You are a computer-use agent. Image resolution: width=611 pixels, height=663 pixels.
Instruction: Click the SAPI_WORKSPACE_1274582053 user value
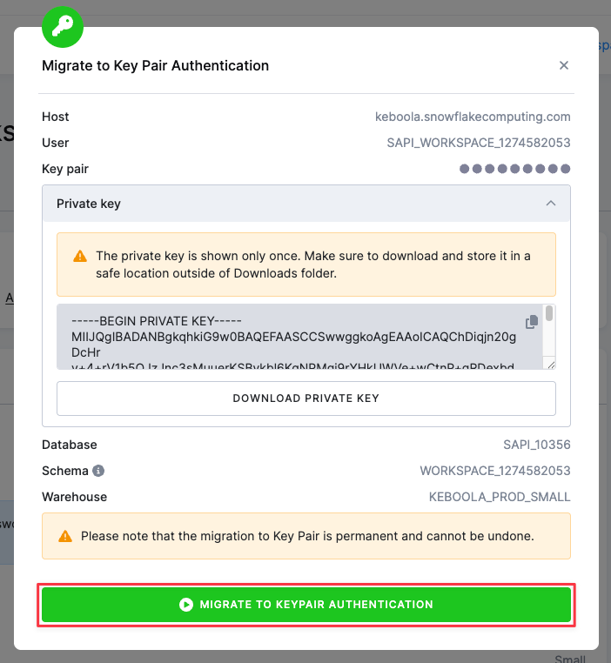click(x=479, y=143)
